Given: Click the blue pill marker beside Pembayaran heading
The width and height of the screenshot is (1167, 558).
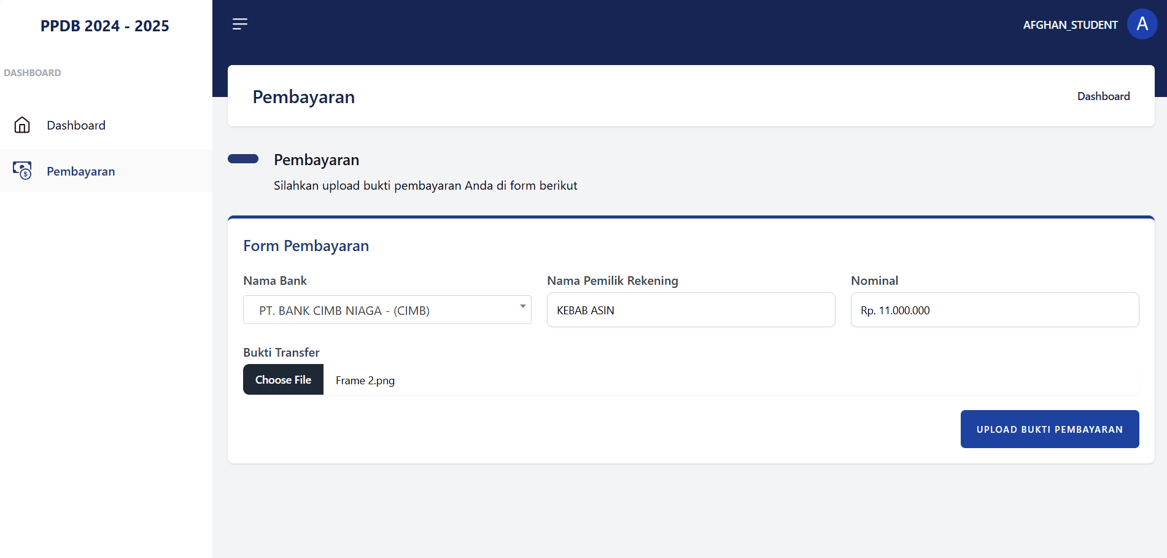Looking at the screenshot, I should 243,159.
